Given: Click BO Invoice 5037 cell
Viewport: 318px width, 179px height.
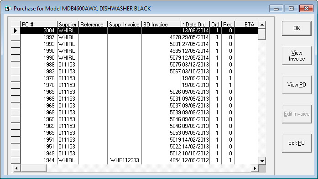Looking at the screenshot, I should (x=161, y=106).
